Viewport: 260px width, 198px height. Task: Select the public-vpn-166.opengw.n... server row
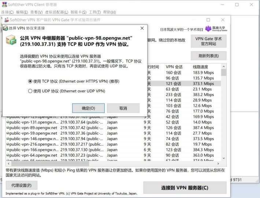[114, 150]
